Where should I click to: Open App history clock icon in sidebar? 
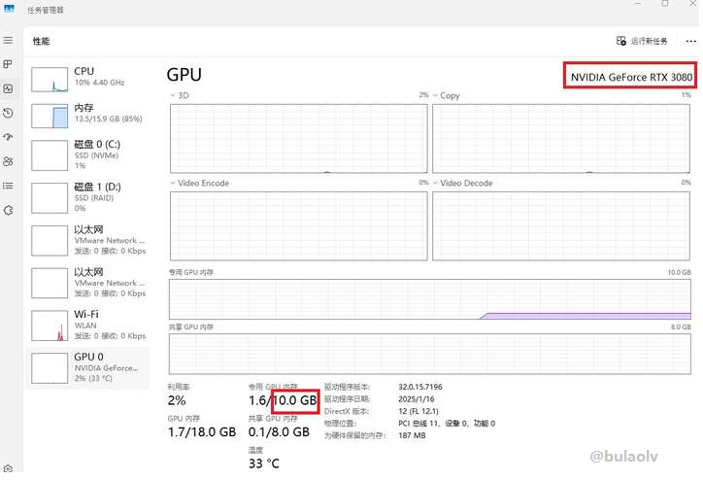[8, 113]
